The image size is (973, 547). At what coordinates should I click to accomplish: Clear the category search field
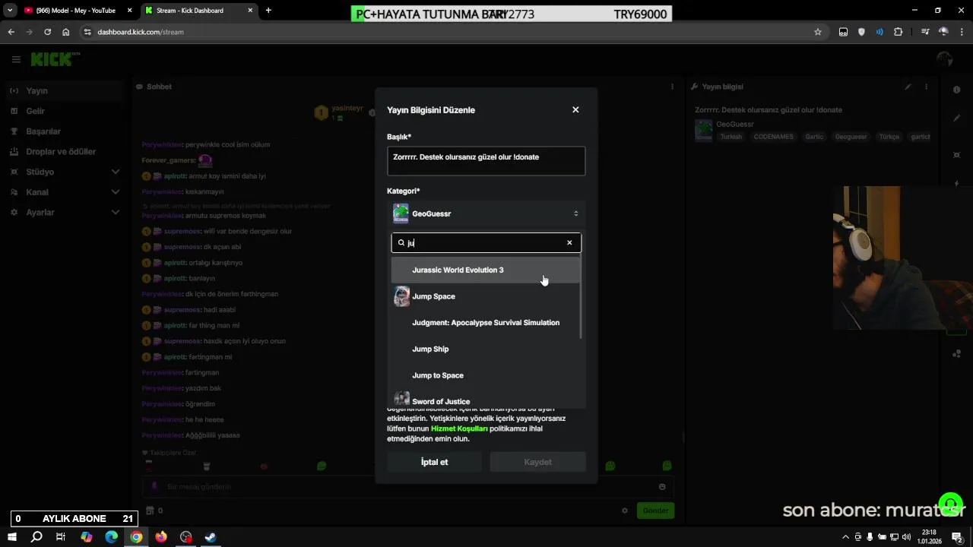point(569,243)
